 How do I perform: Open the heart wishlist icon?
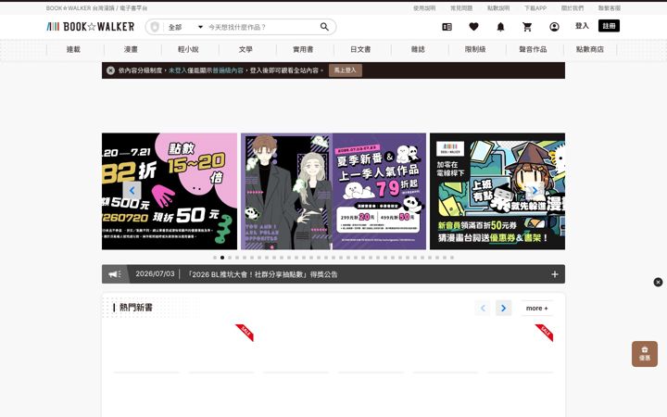473,27
